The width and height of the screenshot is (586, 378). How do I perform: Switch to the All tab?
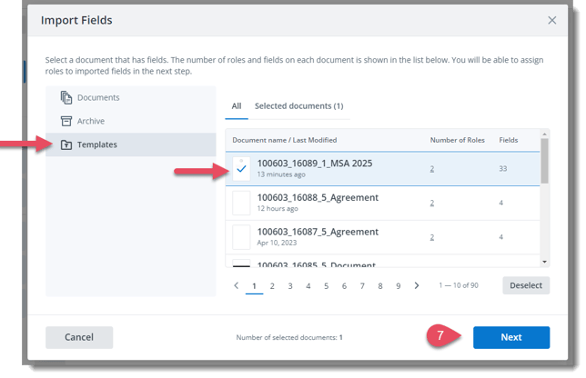coord(237,106)
